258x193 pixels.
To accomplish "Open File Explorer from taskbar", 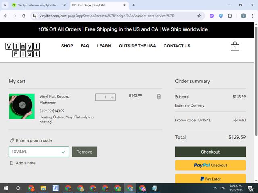I will tap(43, 188).
